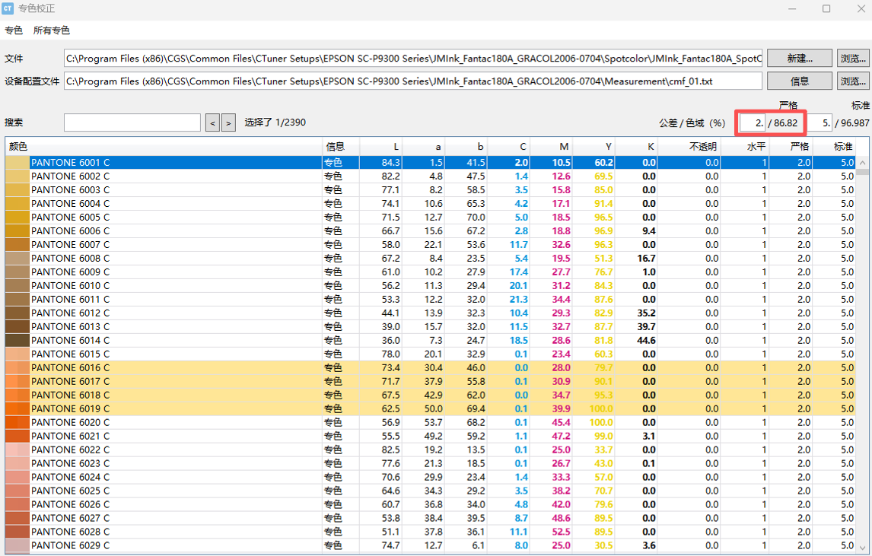The image size is (872, 556).
Task: Select the PANTONE 6025 C row
Action: pyautogui.click(x=430, y=491)
